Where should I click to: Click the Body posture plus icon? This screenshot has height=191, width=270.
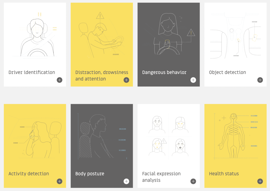[126, 181]
